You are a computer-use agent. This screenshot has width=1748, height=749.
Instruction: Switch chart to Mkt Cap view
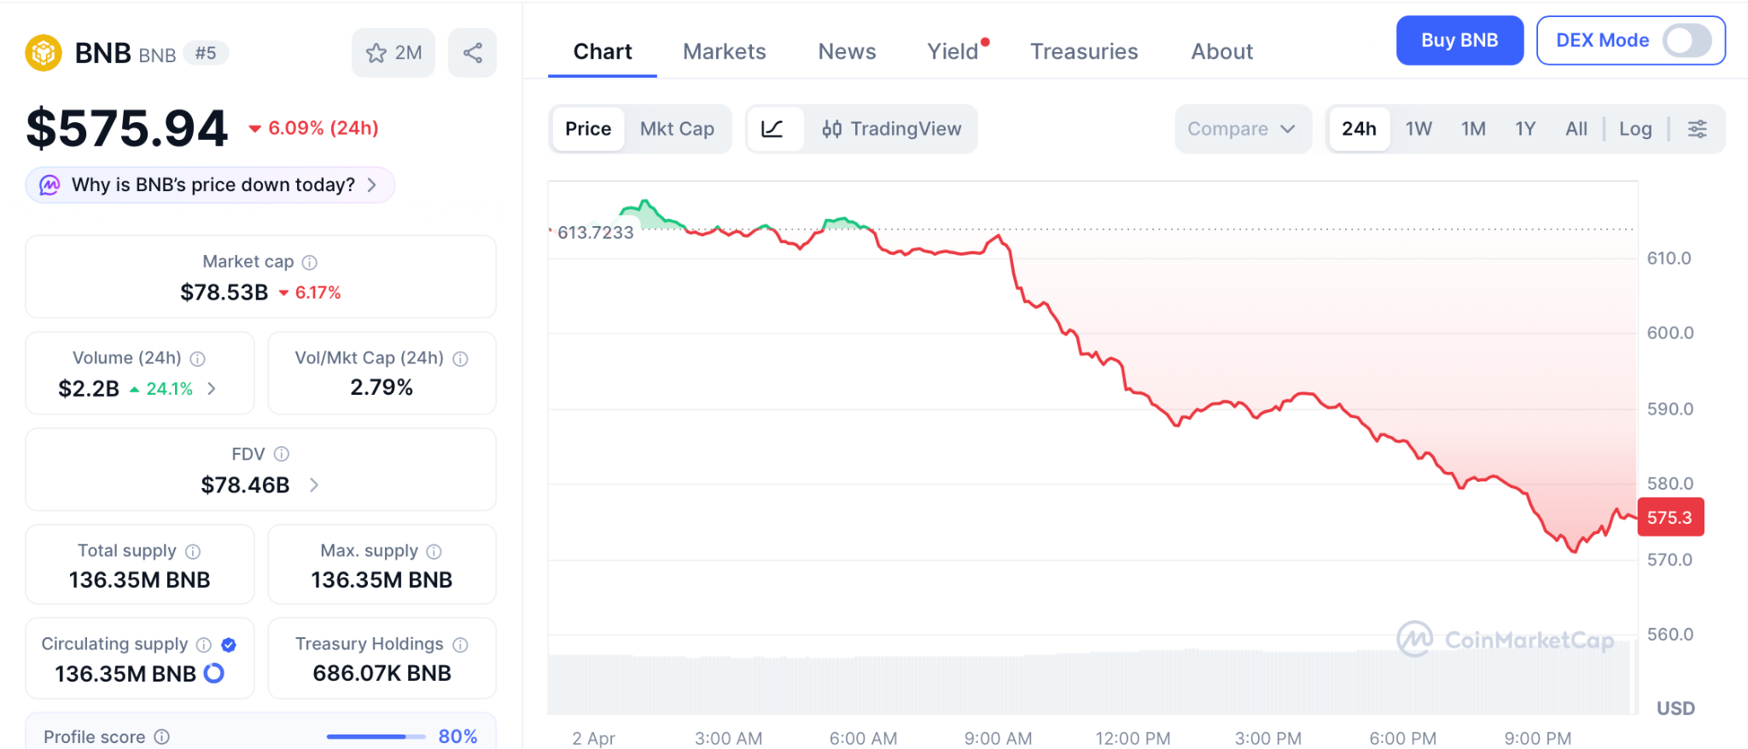click(677, 129)
